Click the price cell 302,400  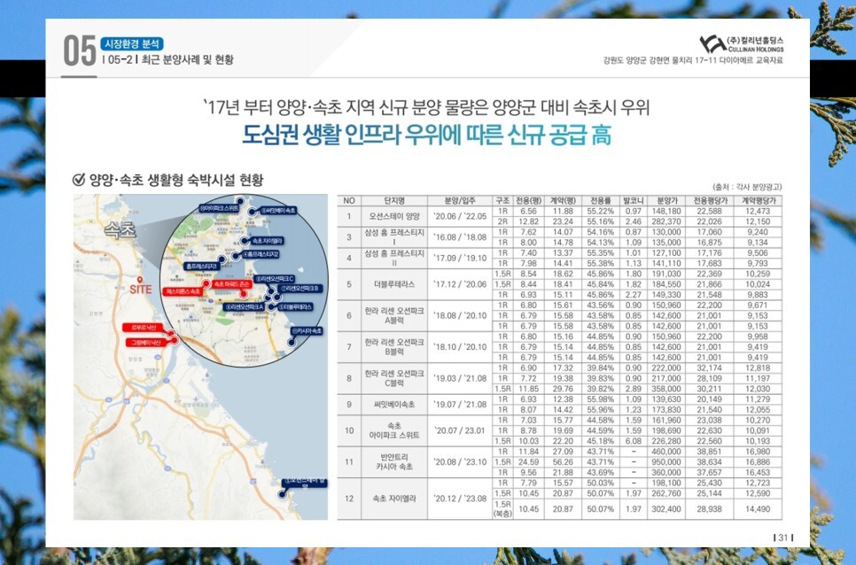[666, 509]
